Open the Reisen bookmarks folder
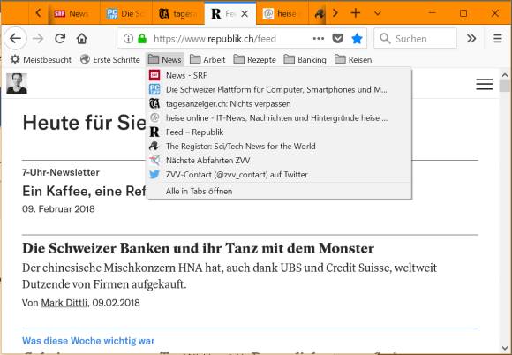The height and width of the screenshot is (355, 512). coord(353,60)
